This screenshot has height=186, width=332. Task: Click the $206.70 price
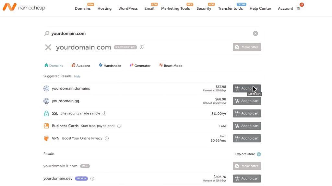click(x=219, y=177)
